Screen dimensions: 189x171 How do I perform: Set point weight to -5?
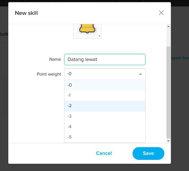[105, 137]
